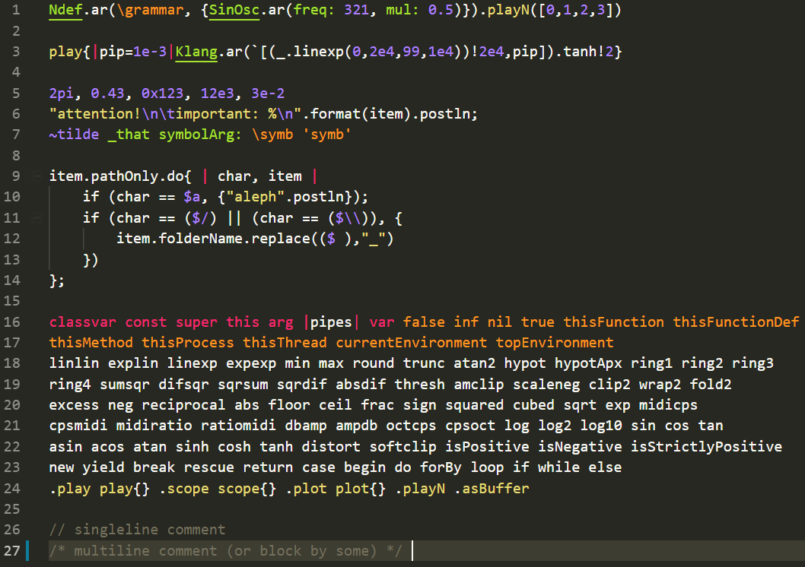The height and width of the screenshot is (567, 805).
Task: Click the "symbolArg:" keyword argument
Action: (x=200, y=135)
